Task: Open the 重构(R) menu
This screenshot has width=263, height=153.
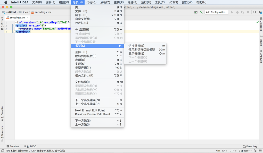Action: [119, 2]
